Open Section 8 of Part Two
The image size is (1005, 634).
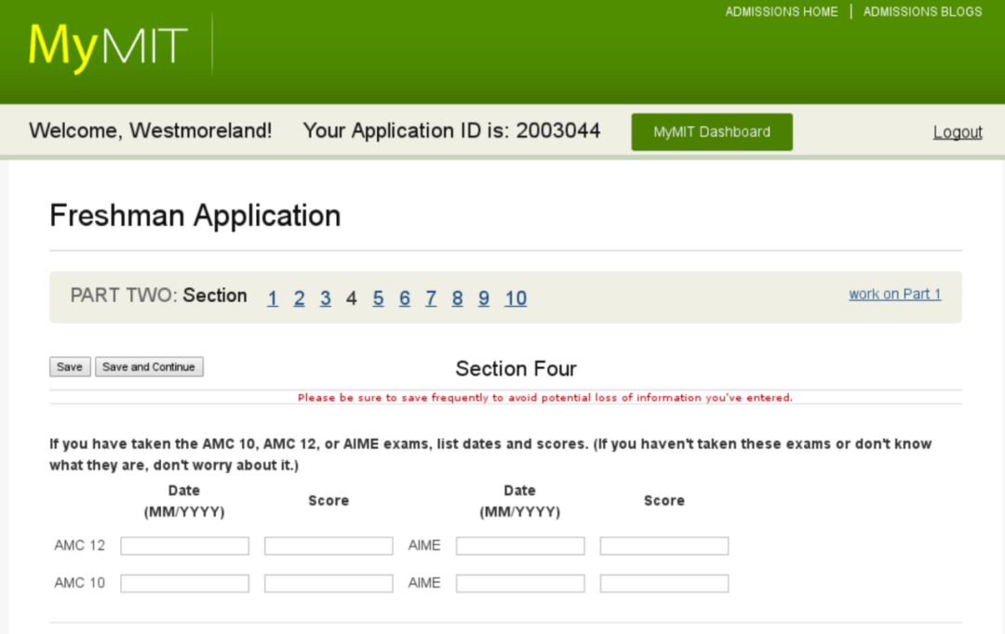(x=457, y=298)
